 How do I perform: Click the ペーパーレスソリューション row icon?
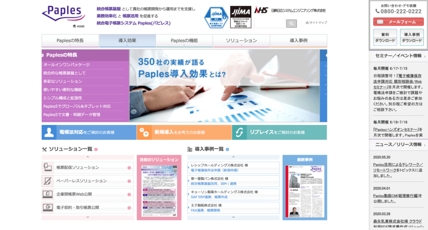pos(48,181)
